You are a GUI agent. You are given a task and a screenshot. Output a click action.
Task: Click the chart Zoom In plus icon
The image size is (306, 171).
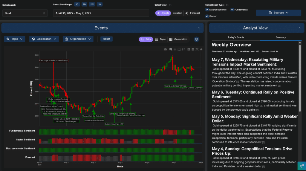tap(189, 49)
